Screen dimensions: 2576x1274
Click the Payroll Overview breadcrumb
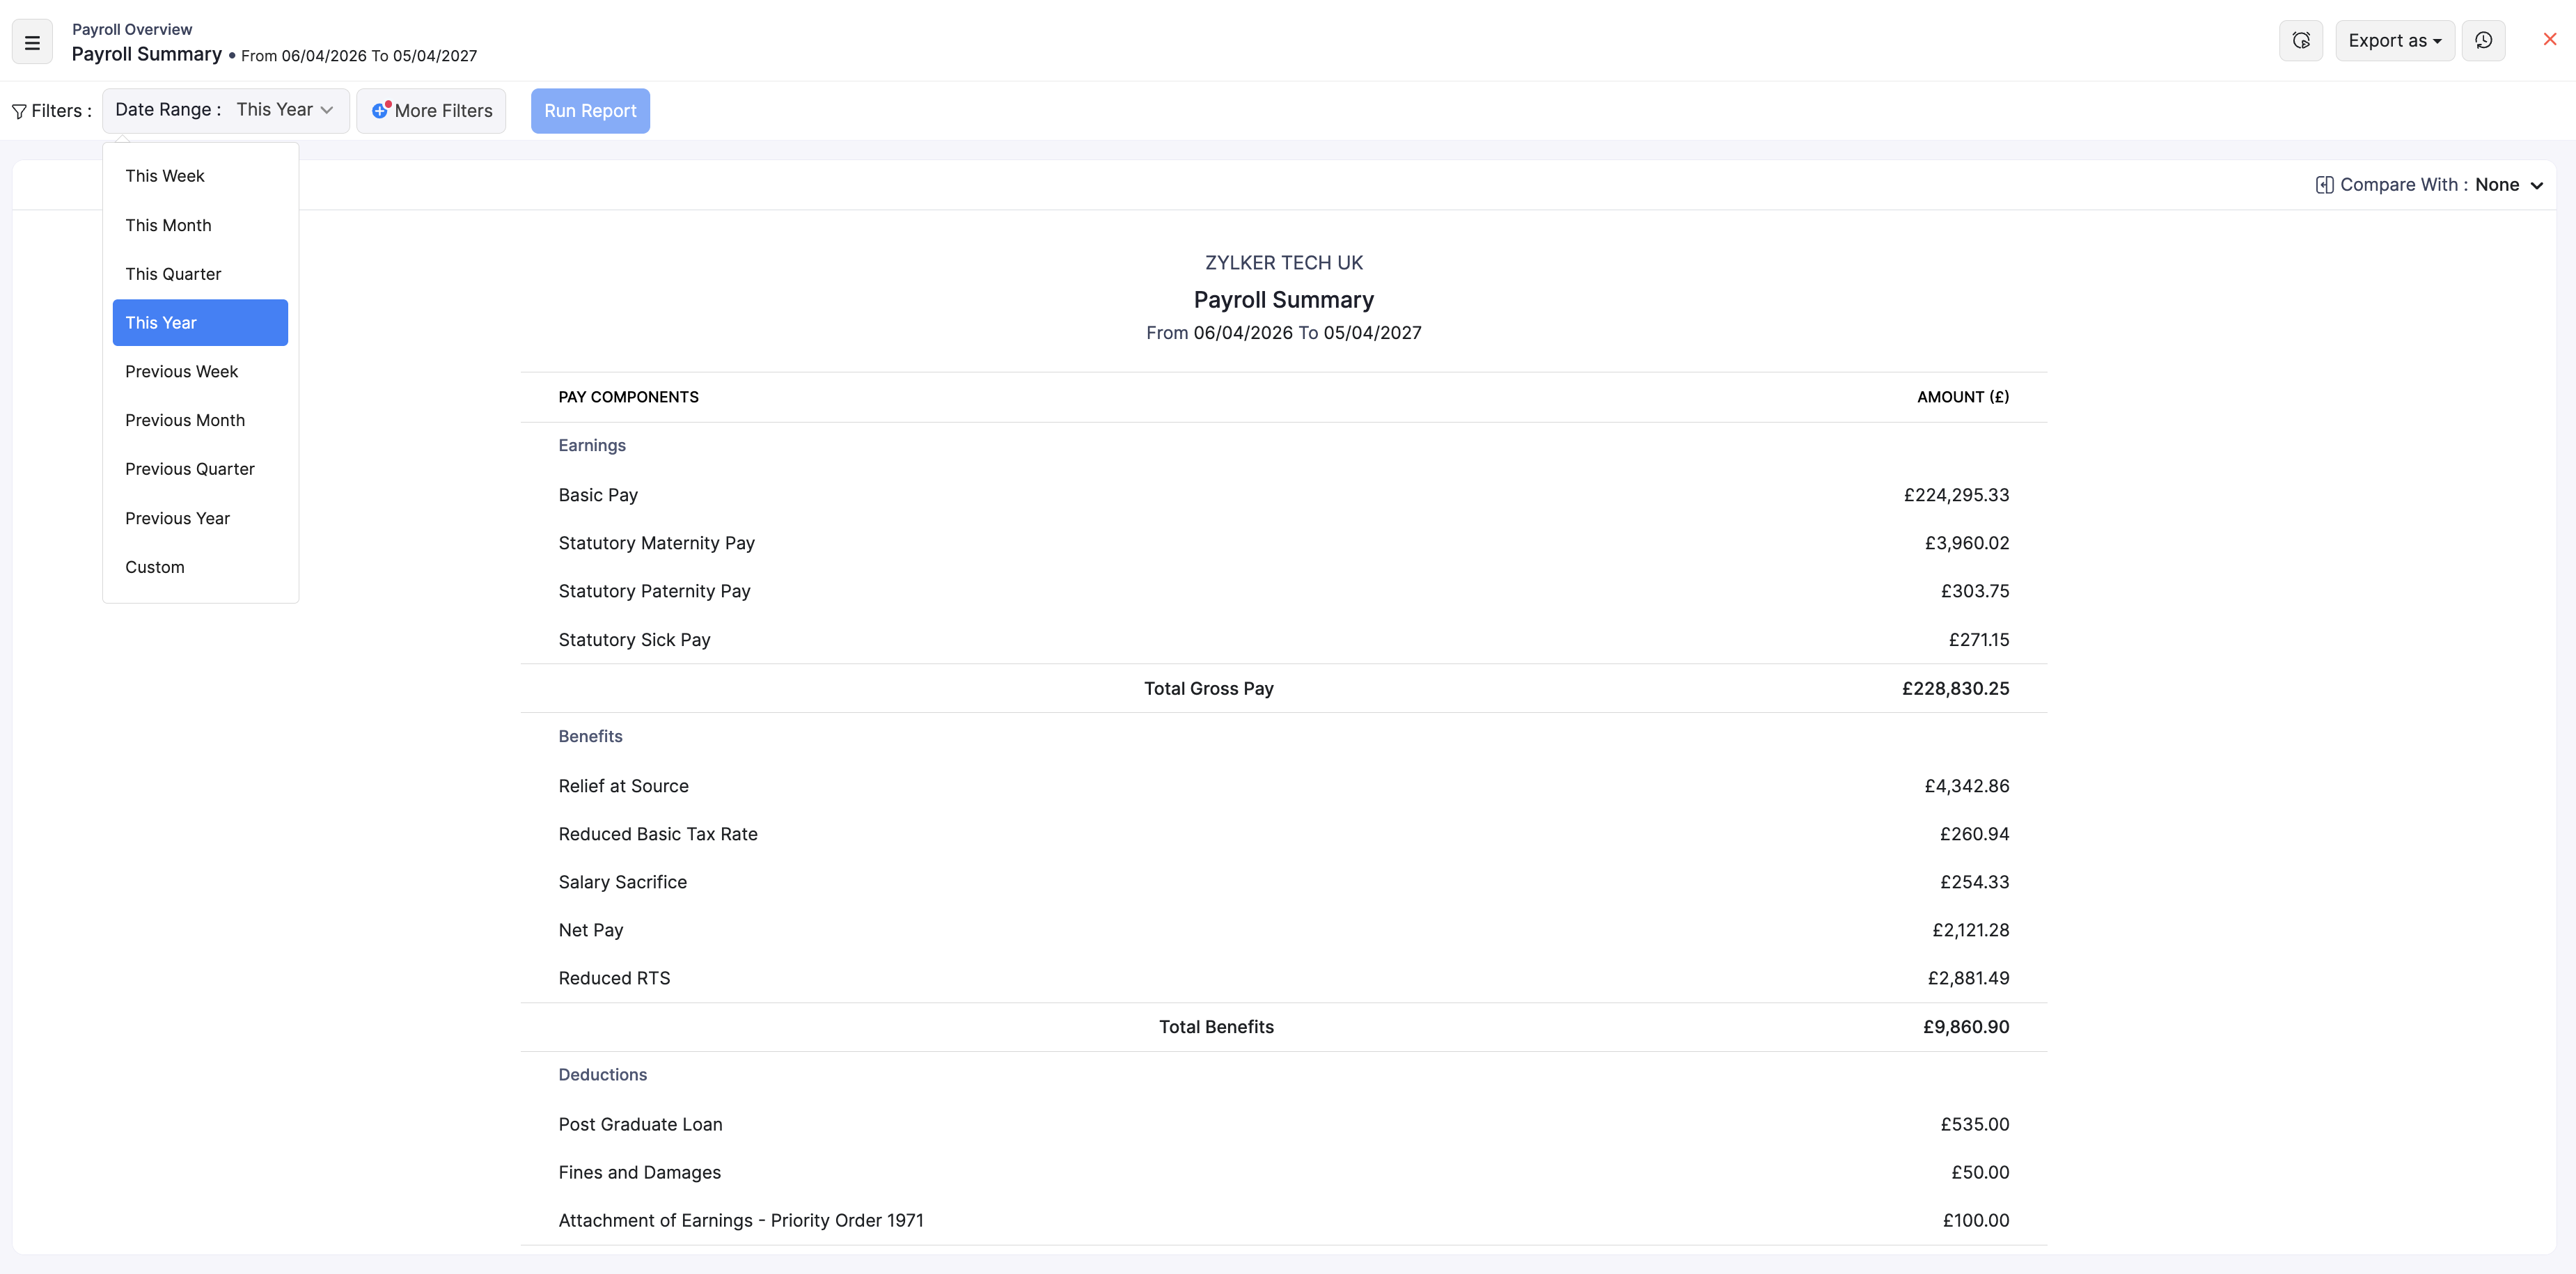click(132, 29)
